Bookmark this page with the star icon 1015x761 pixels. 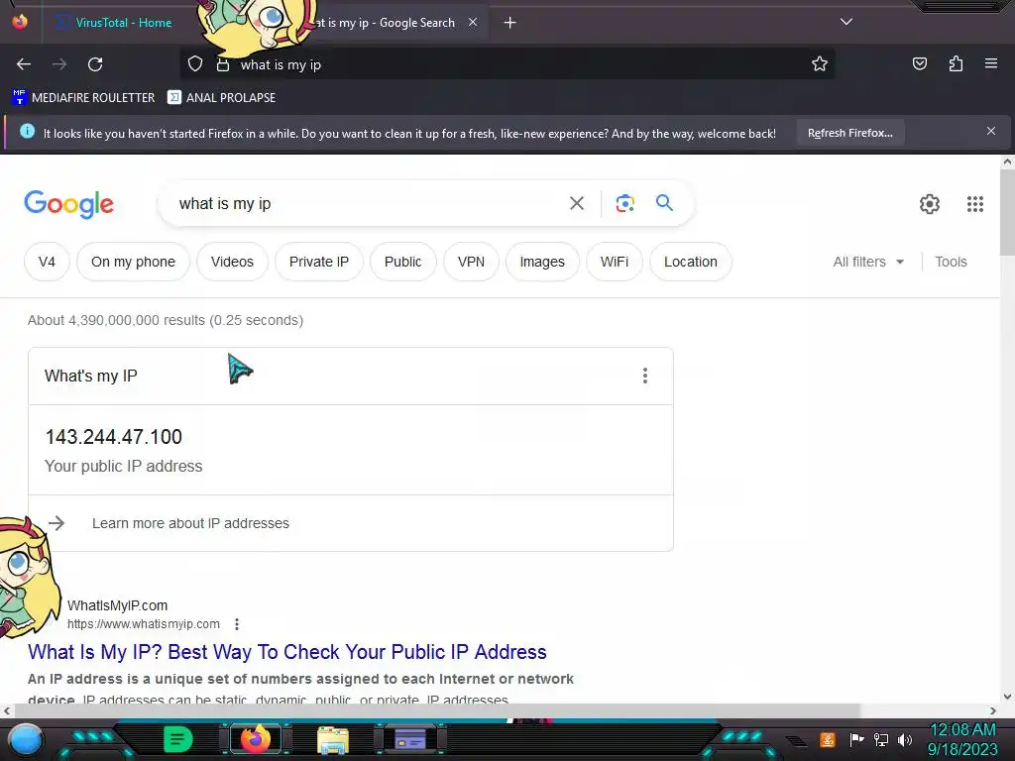[x=820, y=63]
